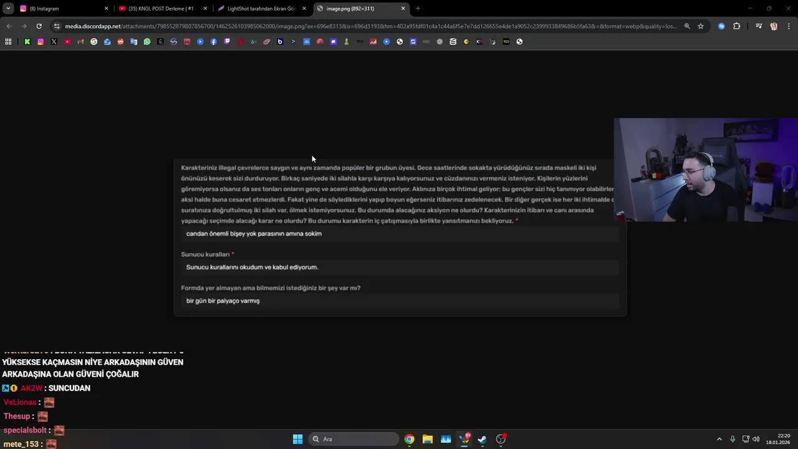Open File Explorer from taskbar

pyautogui.click(x=427, y=439)
